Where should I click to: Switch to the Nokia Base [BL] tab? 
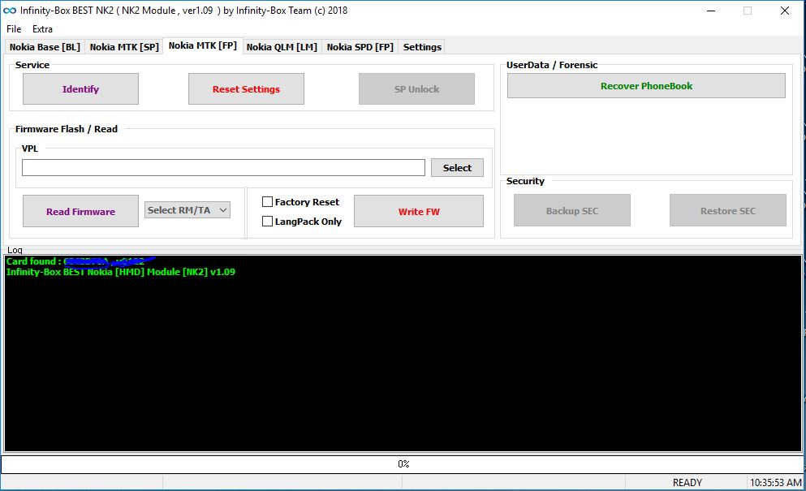click(45, 46)
